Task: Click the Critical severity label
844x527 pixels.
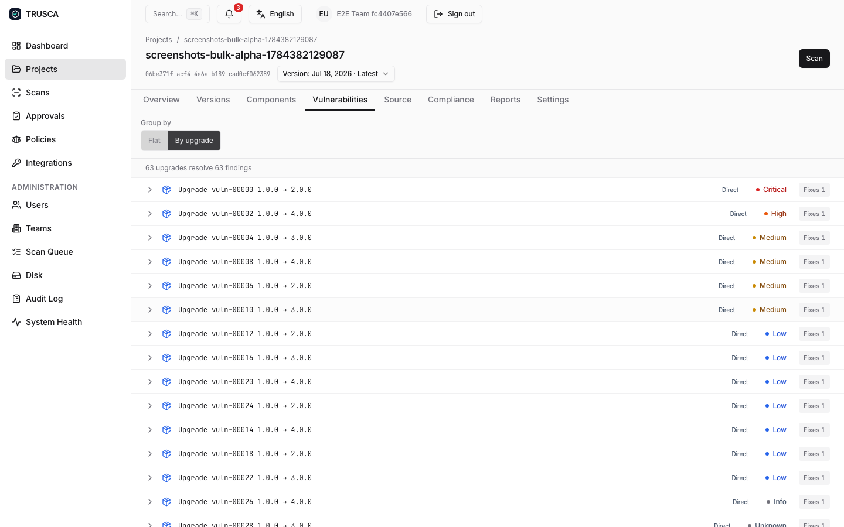Action: [771, 190]
